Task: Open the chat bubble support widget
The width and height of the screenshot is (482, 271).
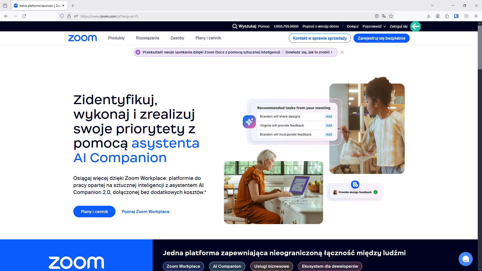Action: 466,259
